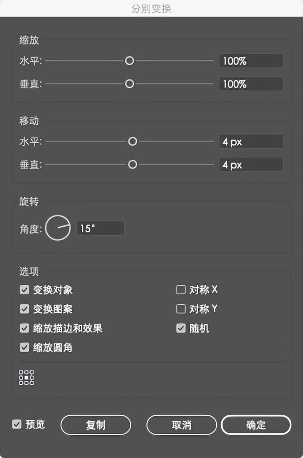Disable the 缩放描边和效果 checkbox
The width and height of the screenshot is (303, 458).
coord(25,328)
